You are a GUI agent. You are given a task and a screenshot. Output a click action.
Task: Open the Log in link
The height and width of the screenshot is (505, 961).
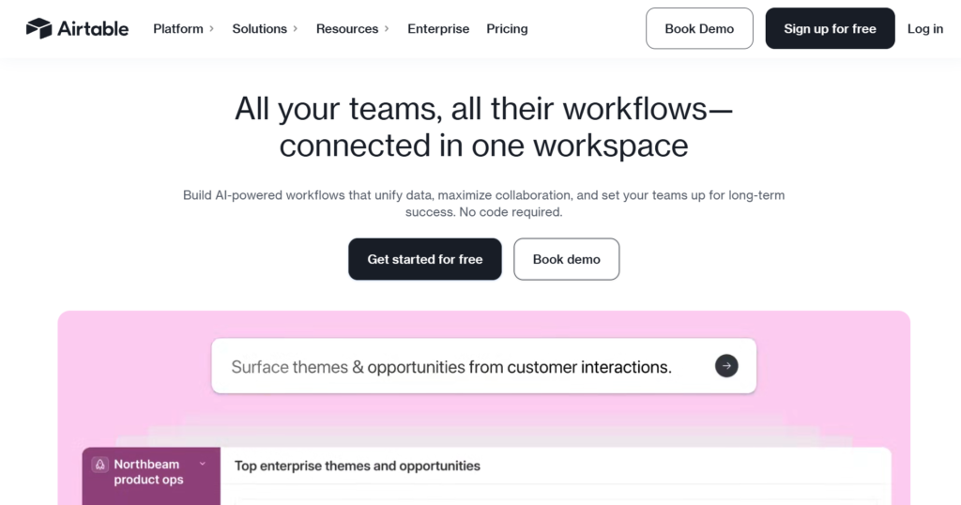(x=925, y=29)
